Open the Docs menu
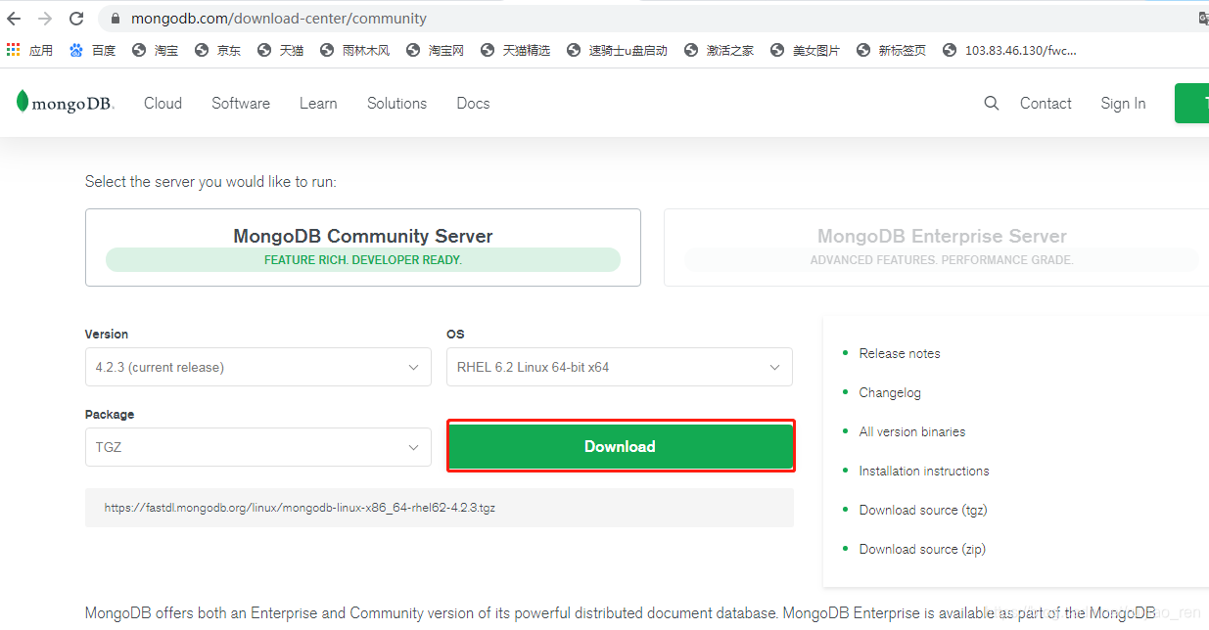Image resolution: width=1209 pixels, height=630 pixels. click(x=473, y=103)
